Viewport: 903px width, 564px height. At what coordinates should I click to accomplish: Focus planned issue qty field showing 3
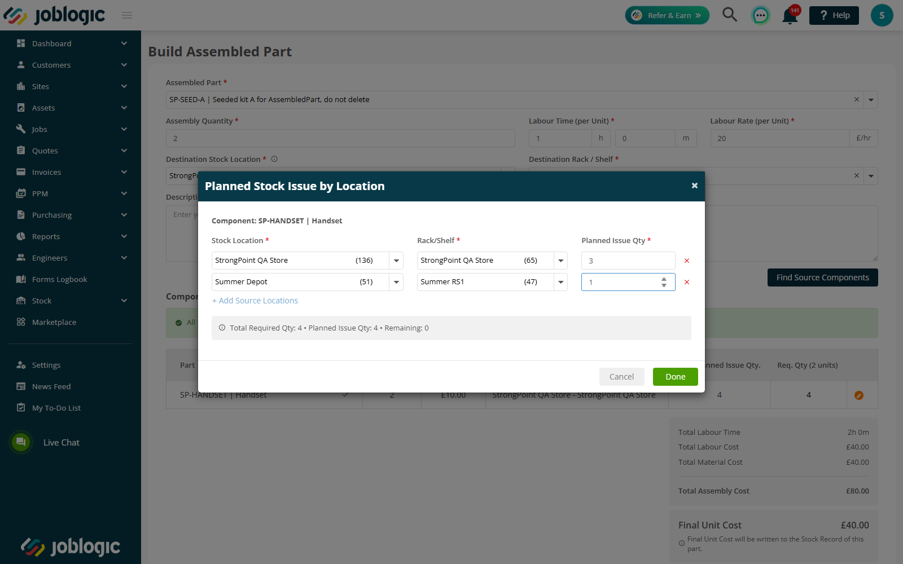(x=628, y=261)
